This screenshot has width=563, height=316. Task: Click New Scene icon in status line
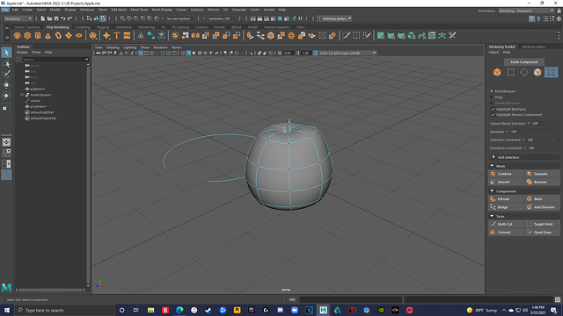(43, 18)
